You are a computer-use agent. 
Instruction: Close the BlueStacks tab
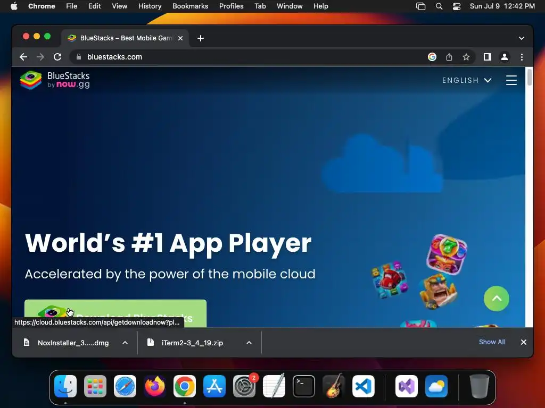click(x=180, y=38)
